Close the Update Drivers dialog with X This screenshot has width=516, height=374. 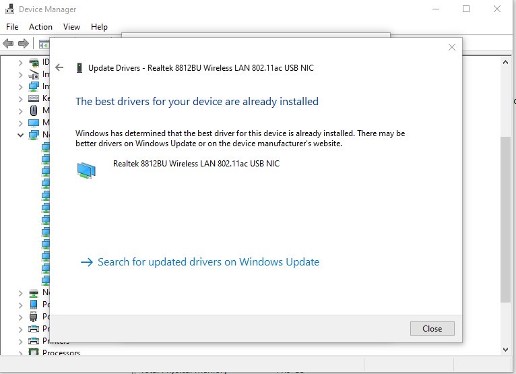tap(452, 47)
